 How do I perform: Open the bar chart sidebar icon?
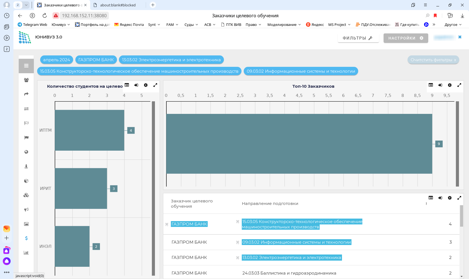tap(26, 253)
